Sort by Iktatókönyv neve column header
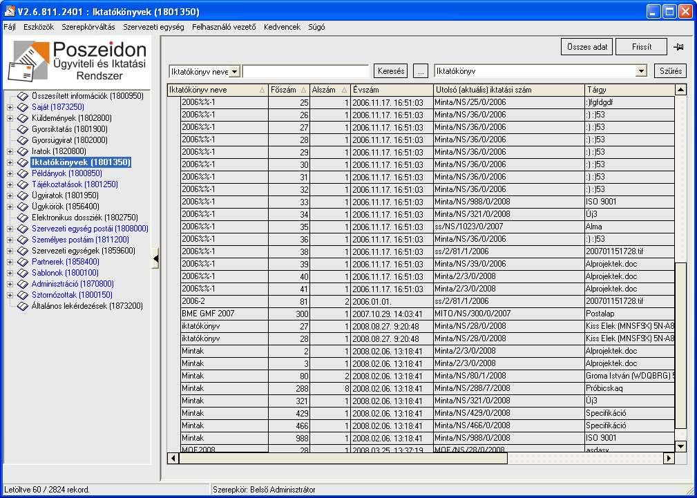Viewport: 697px width, 498px height. point(218,90)
